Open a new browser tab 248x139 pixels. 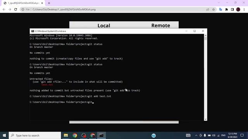tap(49, 3)
